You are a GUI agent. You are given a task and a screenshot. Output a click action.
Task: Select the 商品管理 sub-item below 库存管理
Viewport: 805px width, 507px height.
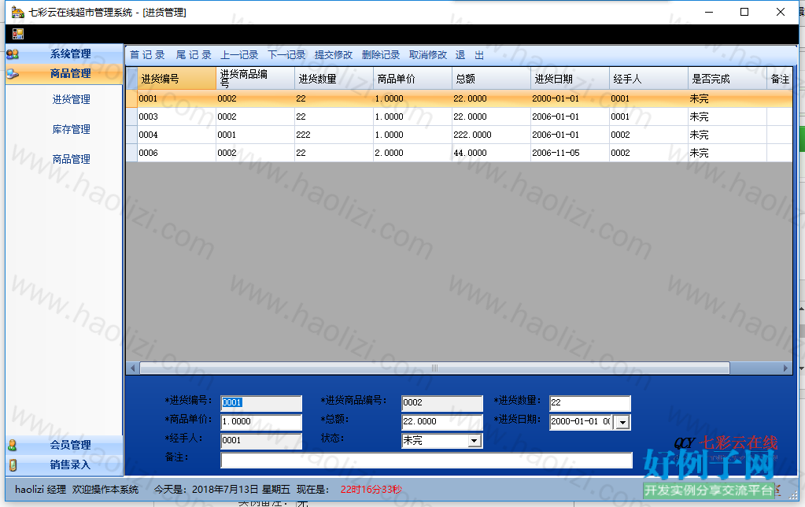coord(72,159)
